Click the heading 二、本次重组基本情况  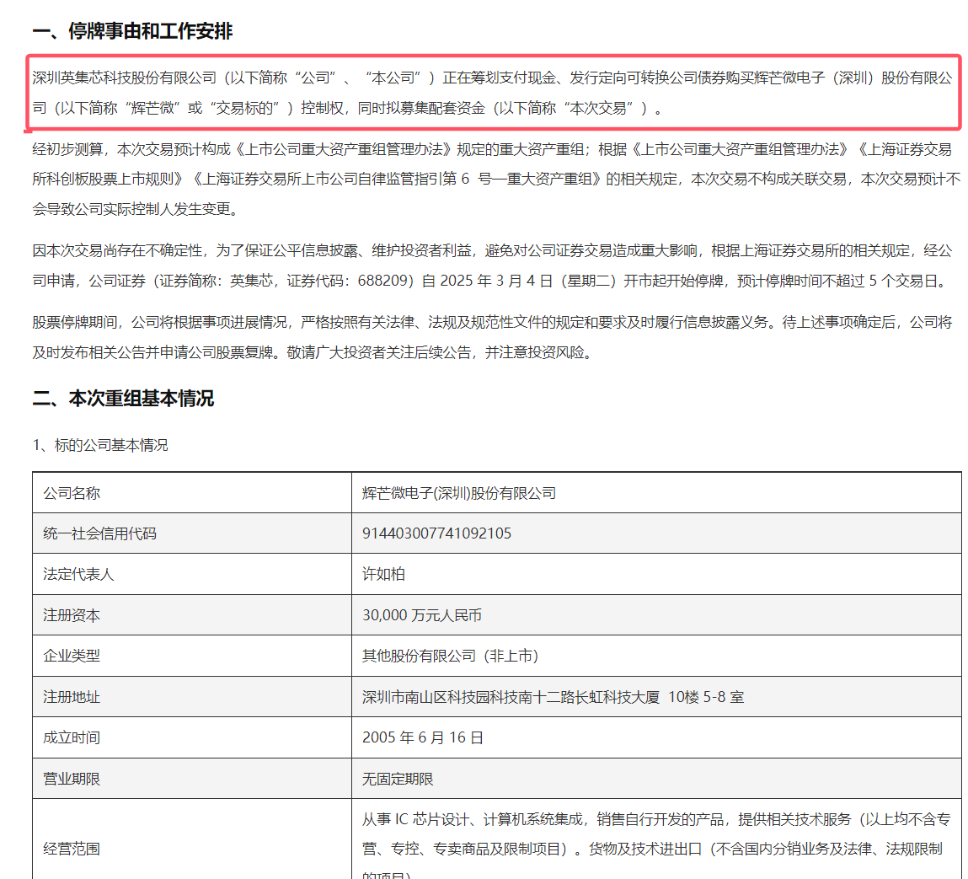(123, 399)
